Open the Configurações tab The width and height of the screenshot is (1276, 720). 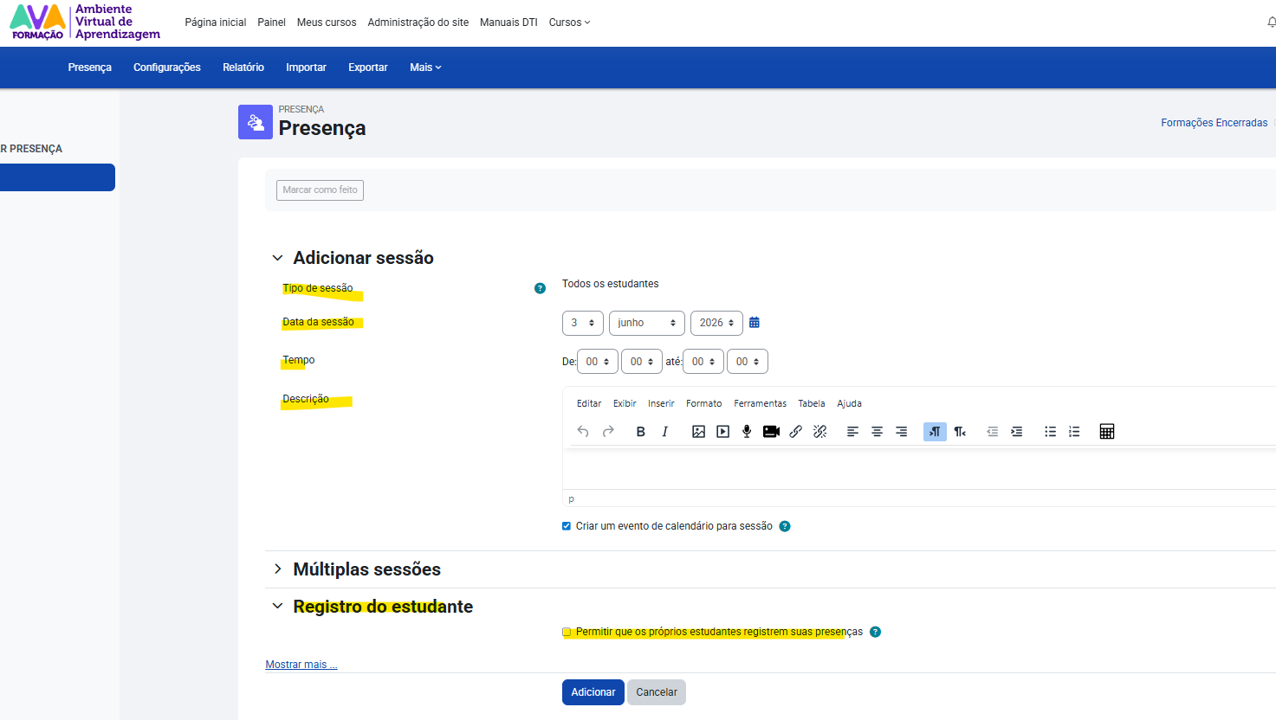[x=167, y=67]
